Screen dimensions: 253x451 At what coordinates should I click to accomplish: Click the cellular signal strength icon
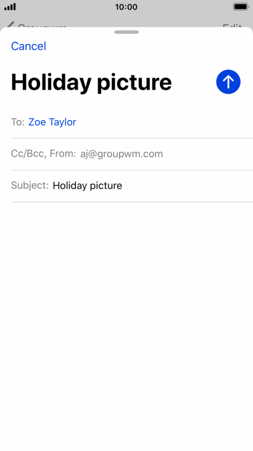[x=10, y=7]
